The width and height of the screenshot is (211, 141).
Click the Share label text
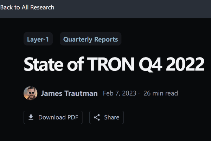[111, 117]
